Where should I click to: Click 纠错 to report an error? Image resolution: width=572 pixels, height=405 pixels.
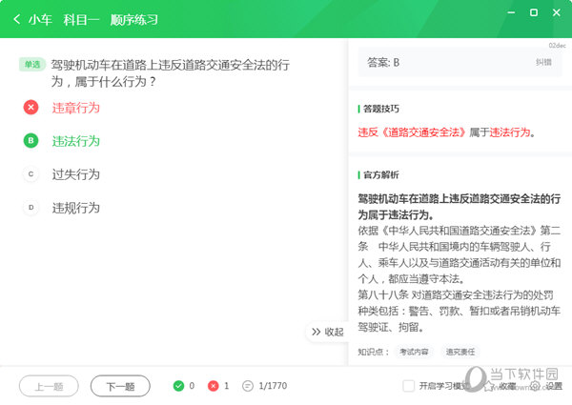pos(543,63)
